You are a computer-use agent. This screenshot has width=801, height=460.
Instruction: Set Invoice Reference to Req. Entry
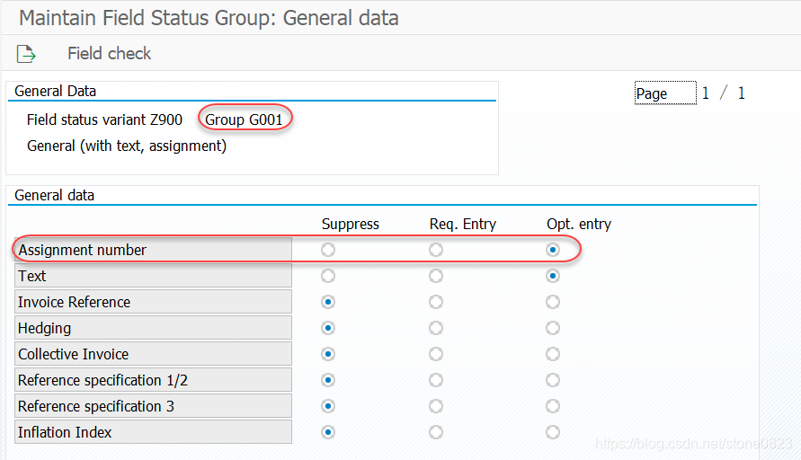[x=436, y=302]
